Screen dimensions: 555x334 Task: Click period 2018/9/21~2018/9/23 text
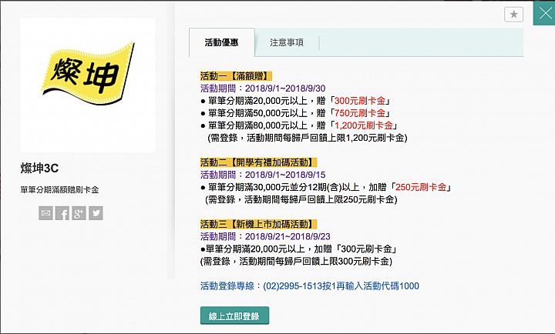point(288,236)
